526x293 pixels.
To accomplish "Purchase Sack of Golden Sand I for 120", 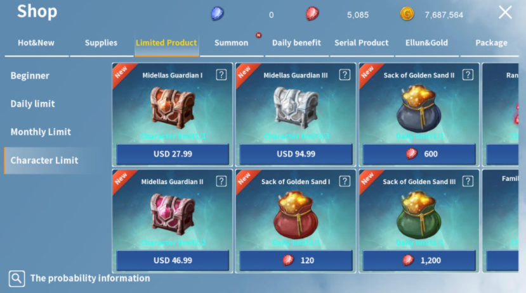I will (296, 260).
